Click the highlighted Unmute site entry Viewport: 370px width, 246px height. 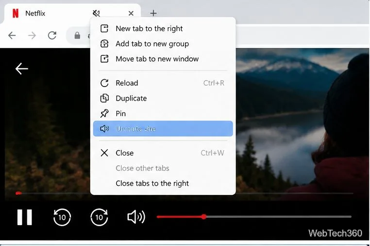(163, 128)
